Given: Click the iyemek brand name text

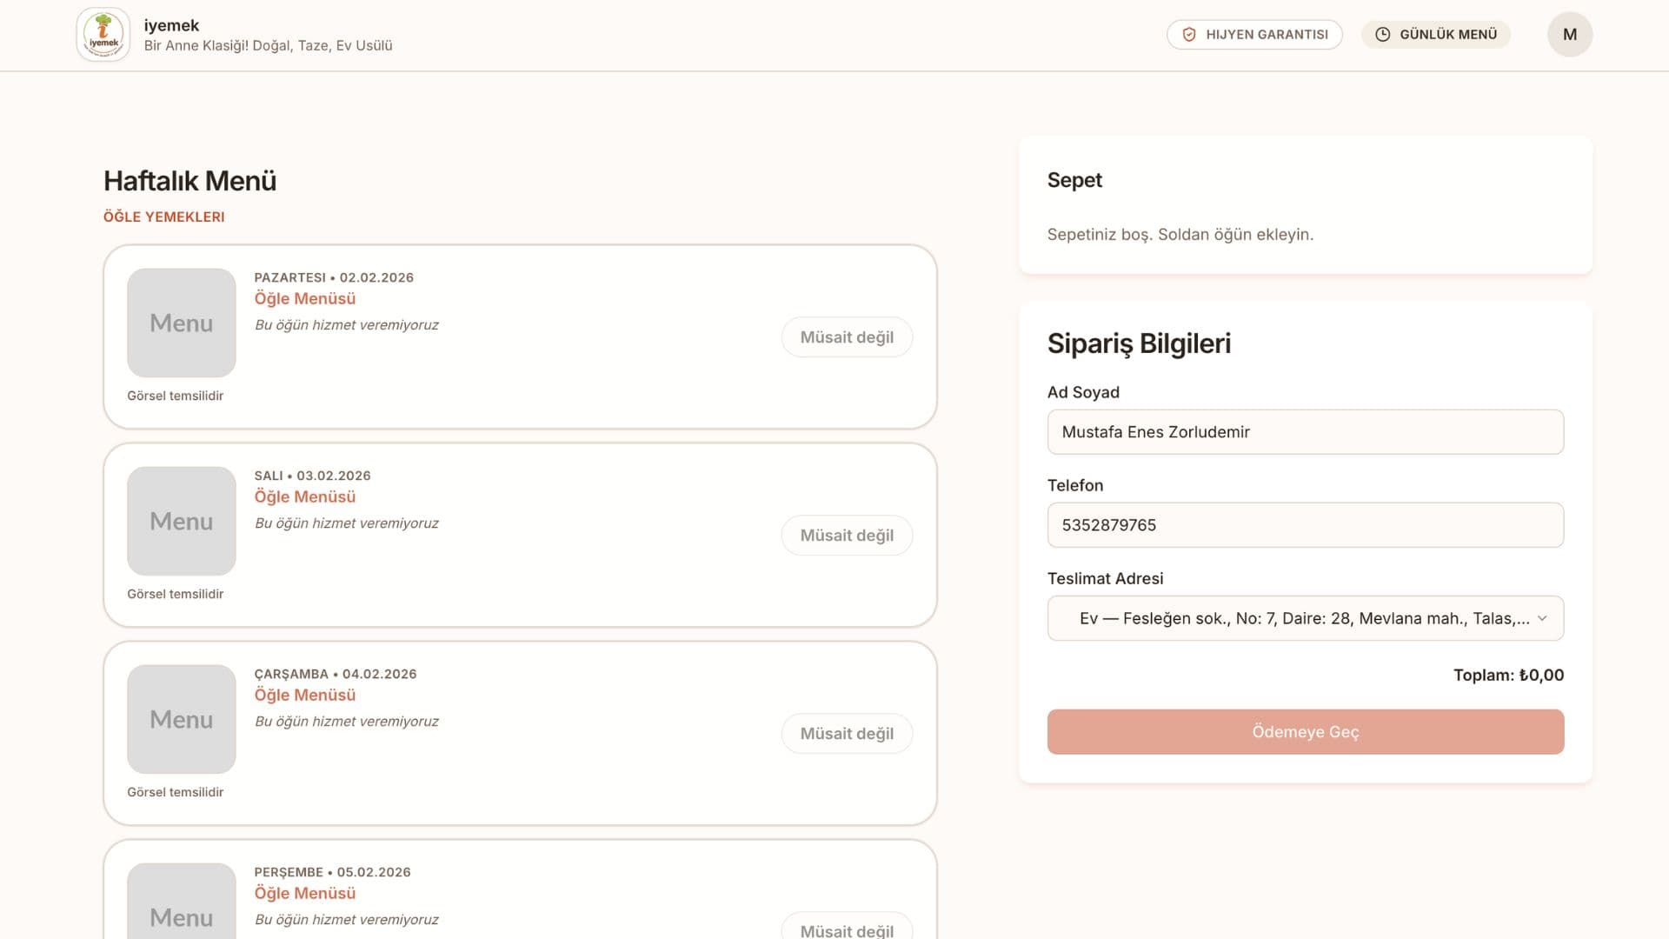Looking at the screenshot, I should [x=171, y=25].
